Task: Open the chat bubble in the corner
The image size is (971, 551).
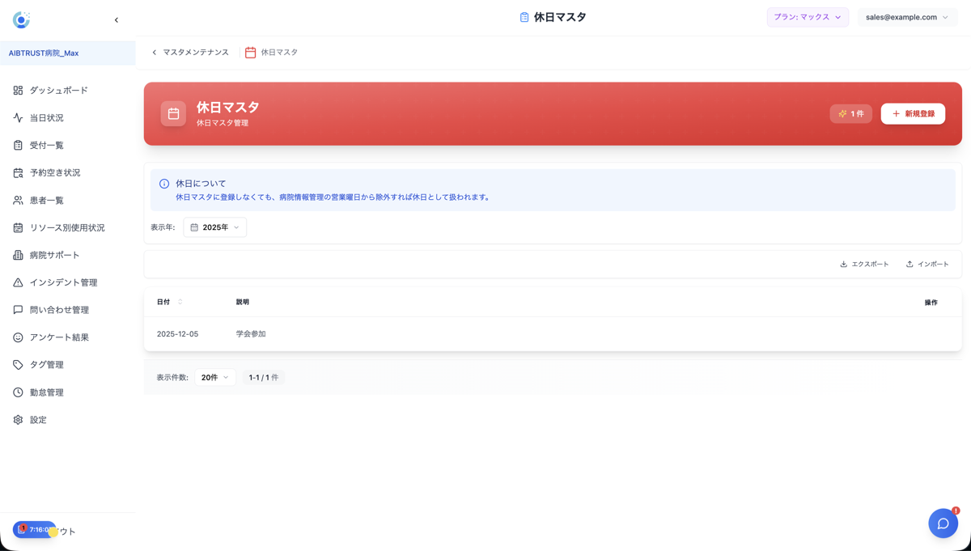Action: (943, 523)
